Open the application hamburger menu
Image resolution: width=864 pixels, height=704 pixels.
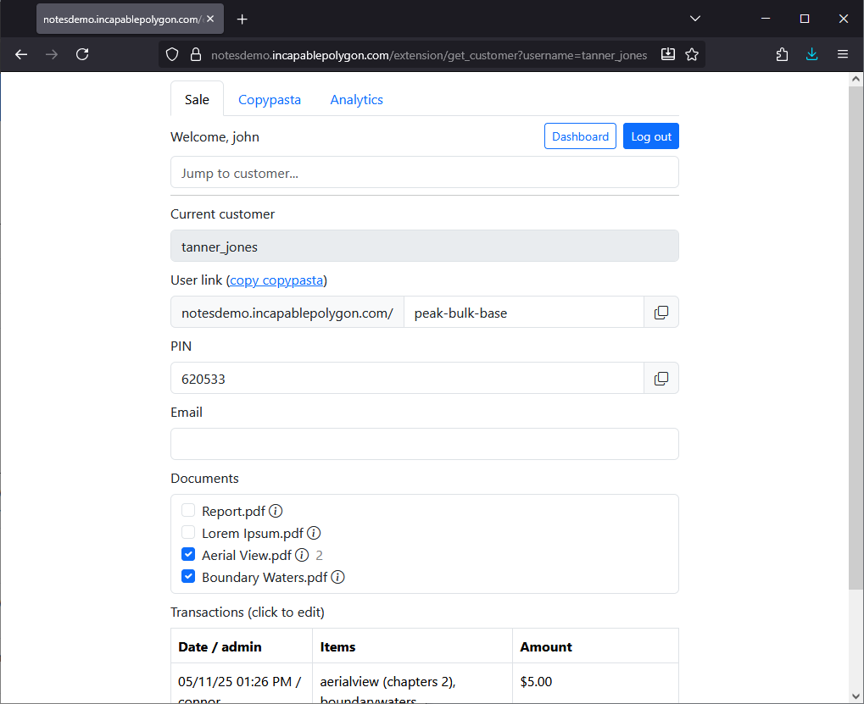(842, 53)
